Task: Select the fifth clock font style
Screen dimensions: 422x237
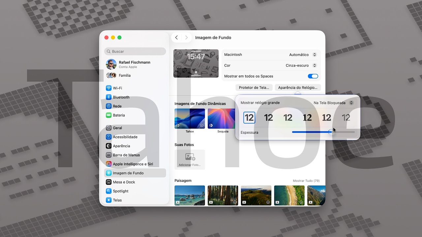Action: (326, 118)
